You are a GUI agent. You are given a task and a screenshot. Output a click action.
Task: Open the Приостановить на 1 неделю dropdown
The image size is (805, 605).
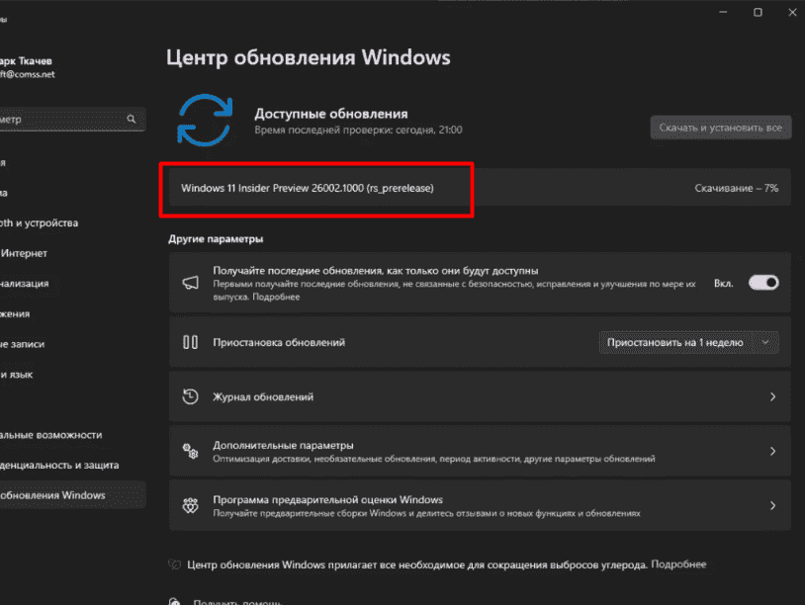(x=687, y=341)
